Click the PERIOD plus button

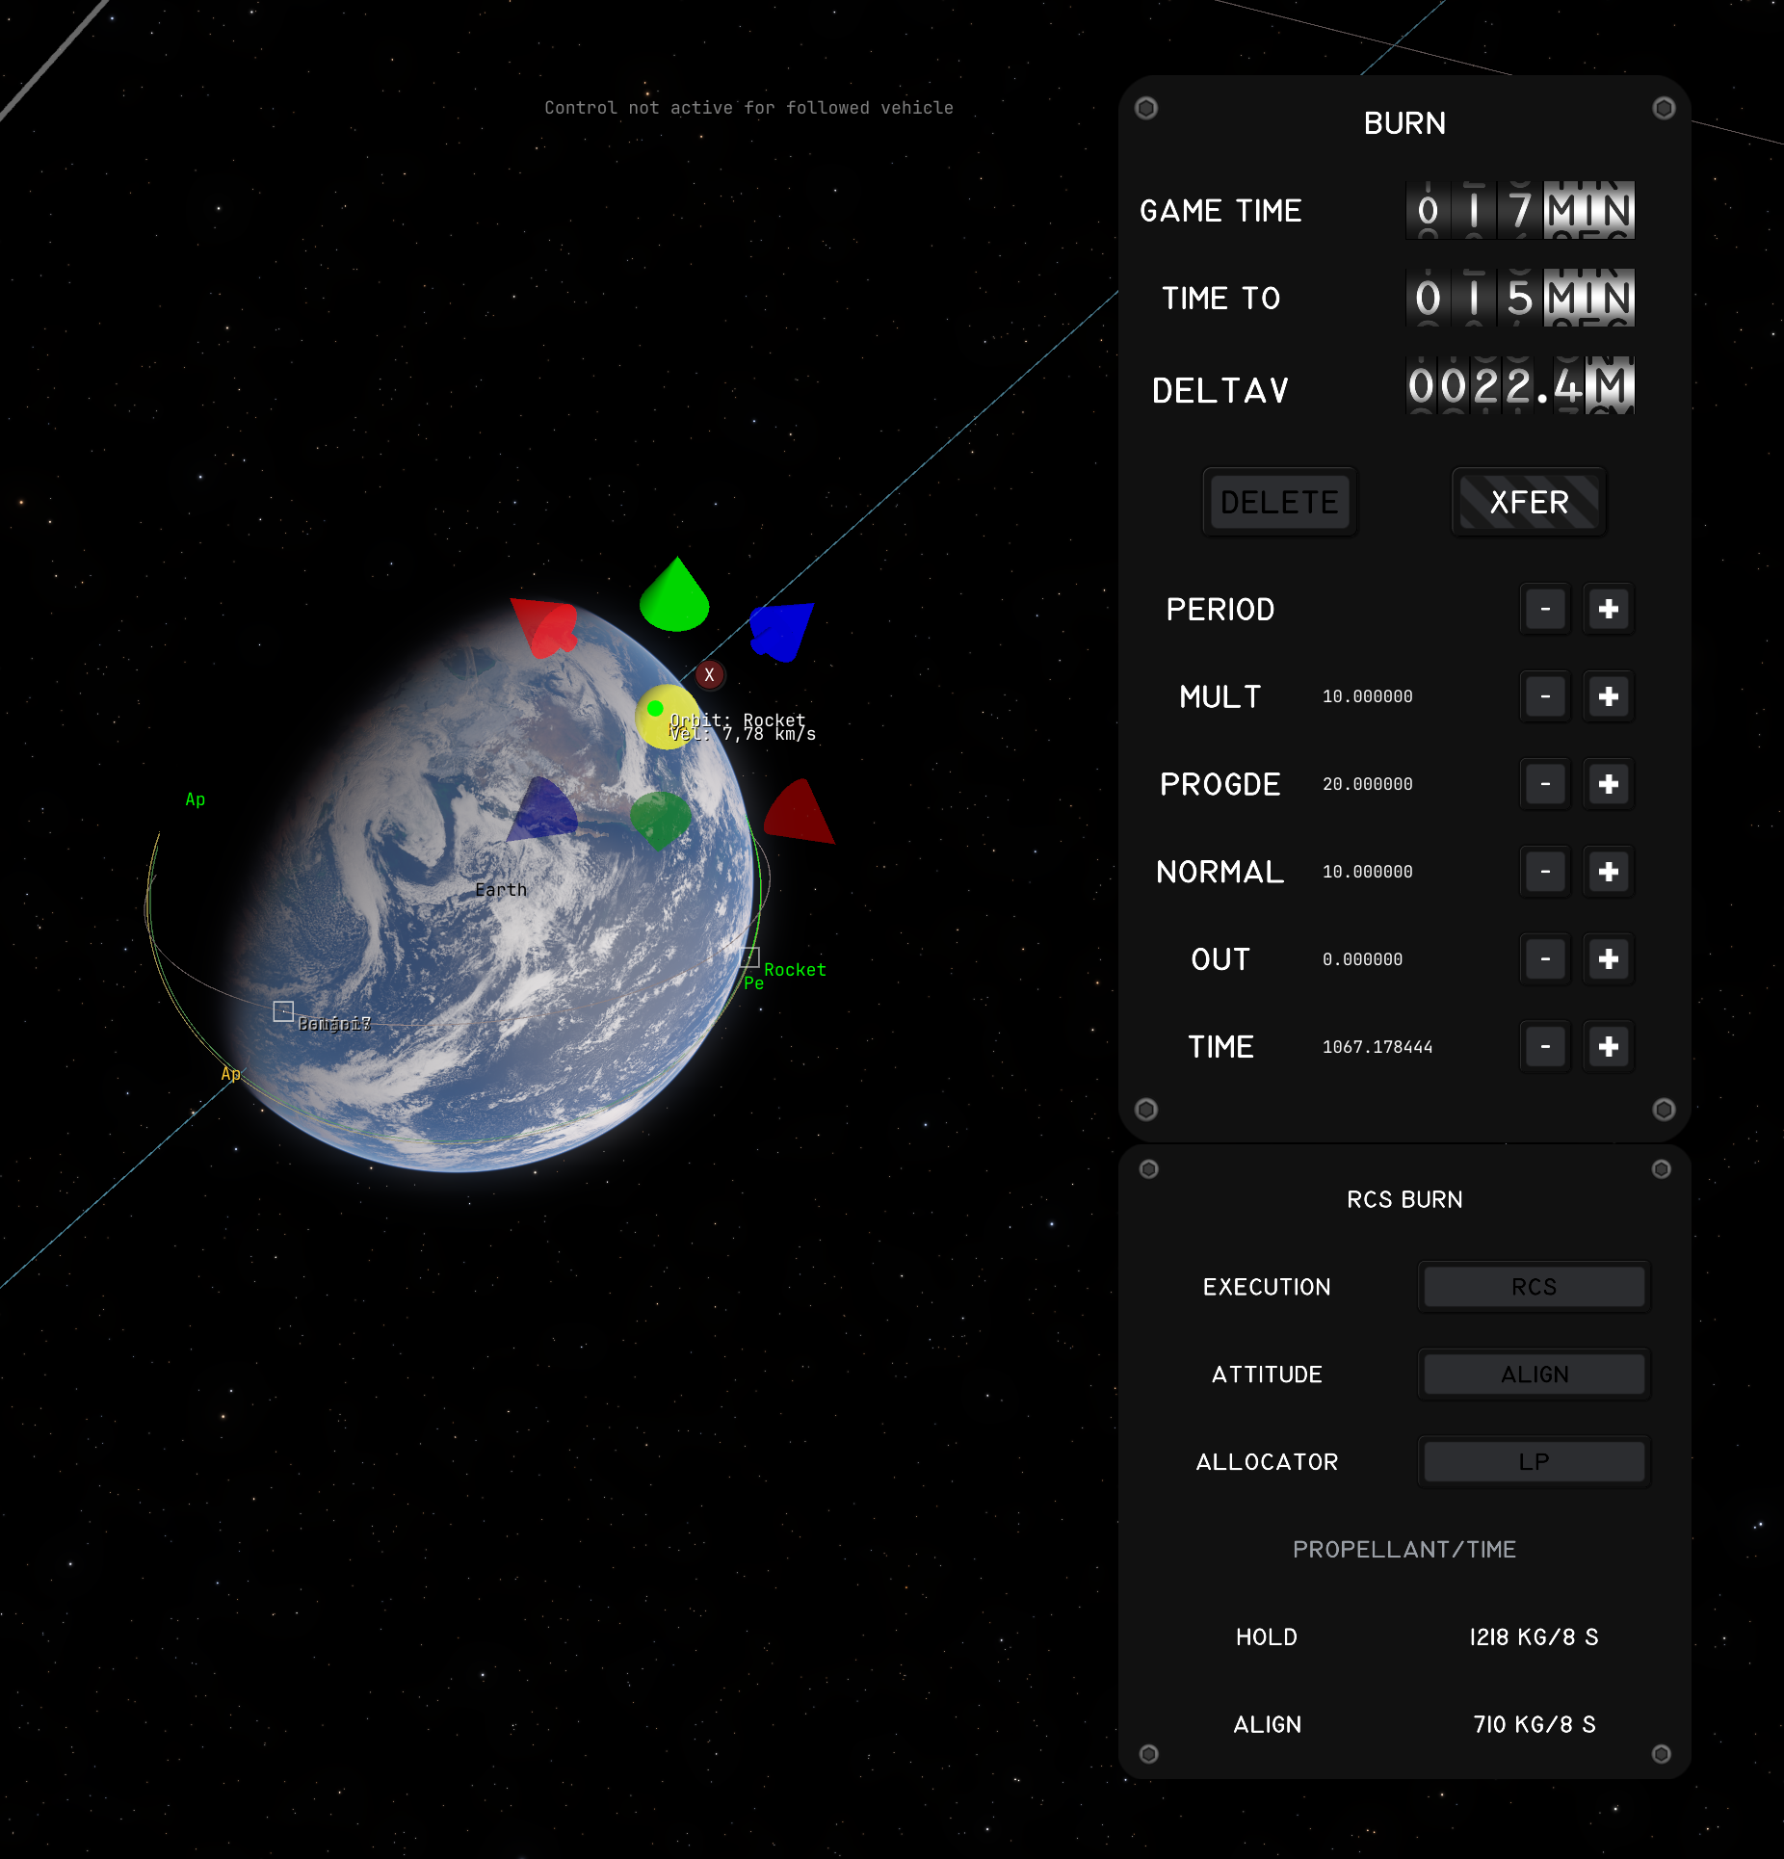pos(1608,610)
